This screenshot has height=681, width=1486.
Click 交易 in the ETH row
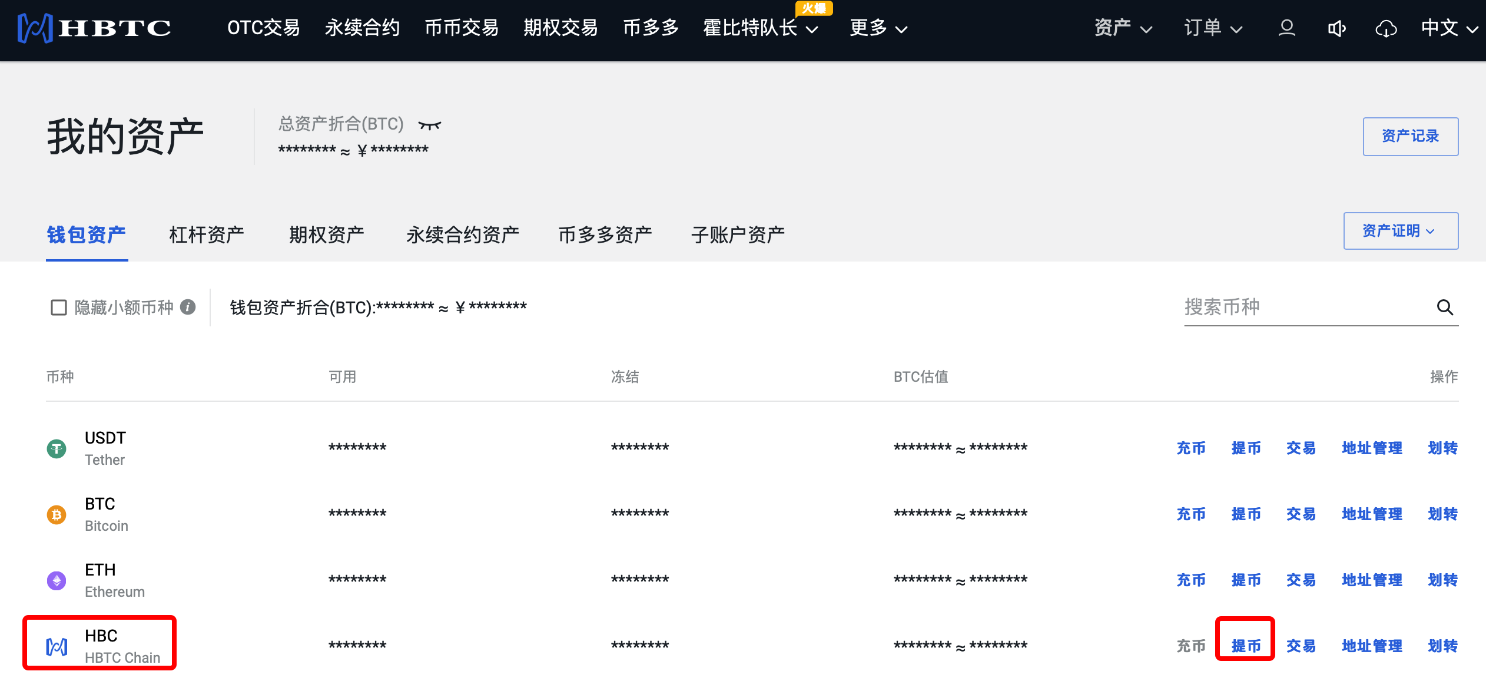click(1301, 580)
